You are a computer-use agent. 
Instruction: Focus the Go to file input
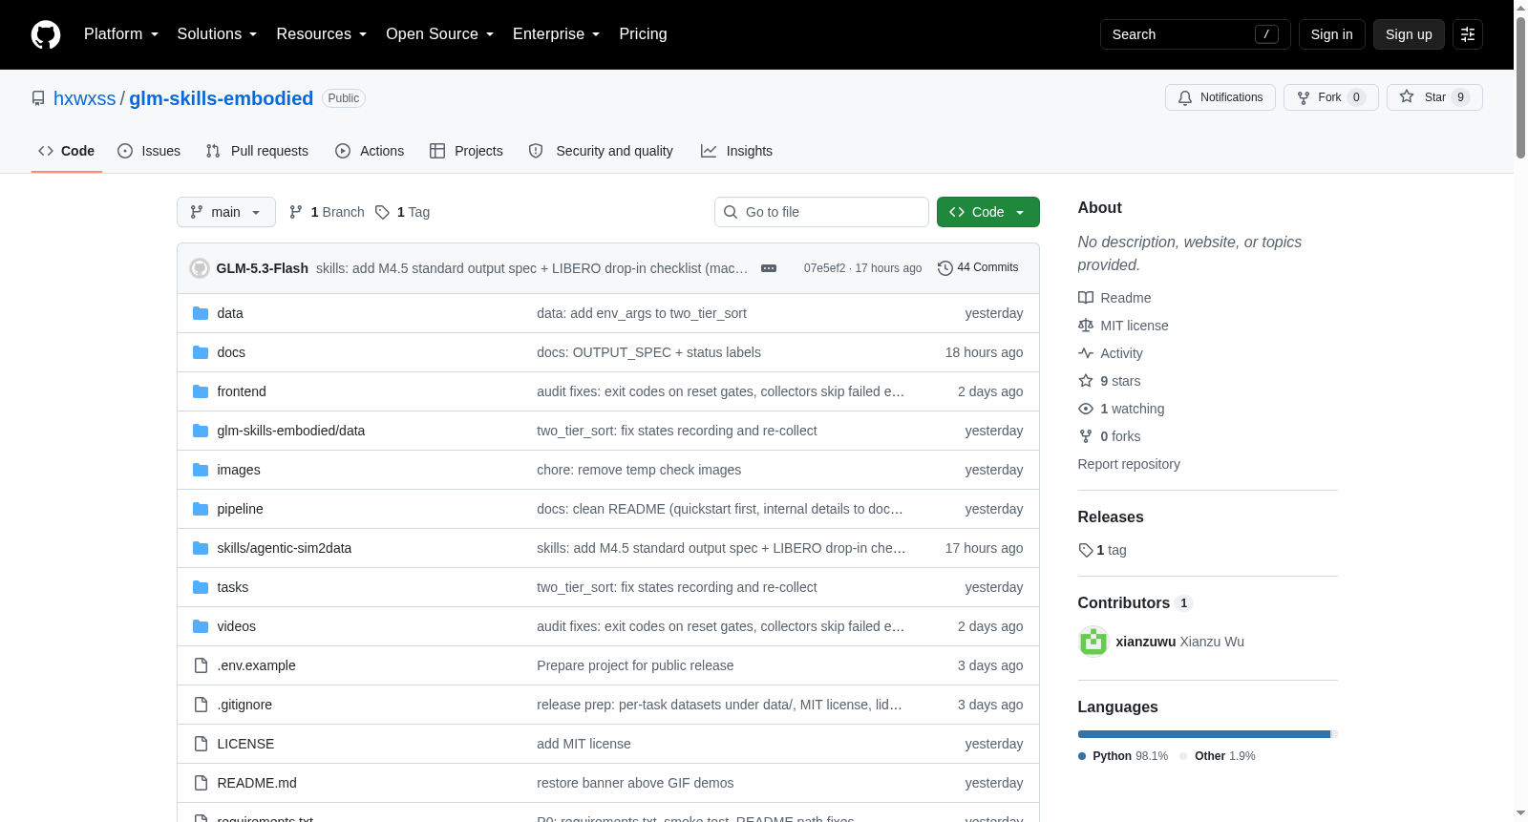[x=821, y=212]
